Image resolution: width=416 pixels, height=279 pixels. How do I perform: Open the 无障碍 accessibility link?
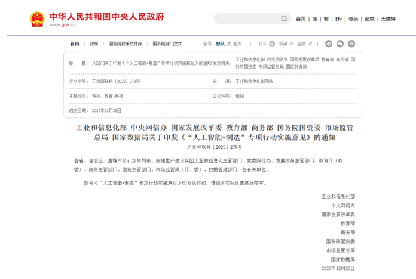click(389, 18)
